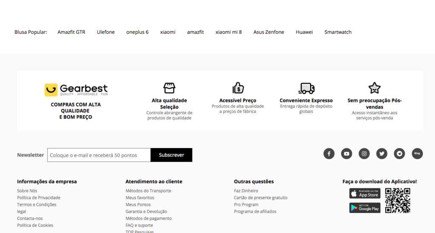
Task: Open Termos e Condições link
Action: (x=37, y=205)
